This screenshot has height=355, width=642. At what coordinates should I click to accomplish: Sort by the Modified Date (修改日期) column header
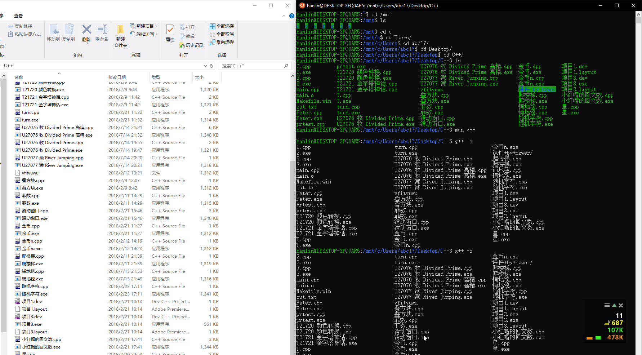(117, 77)
